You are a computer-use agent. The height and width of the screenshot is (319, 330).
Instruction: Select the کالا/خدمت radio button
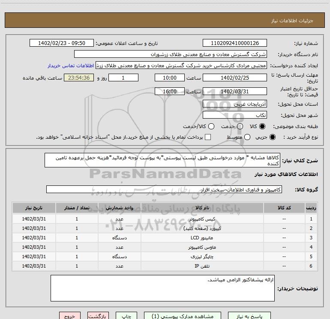click(x=211, y=126)
